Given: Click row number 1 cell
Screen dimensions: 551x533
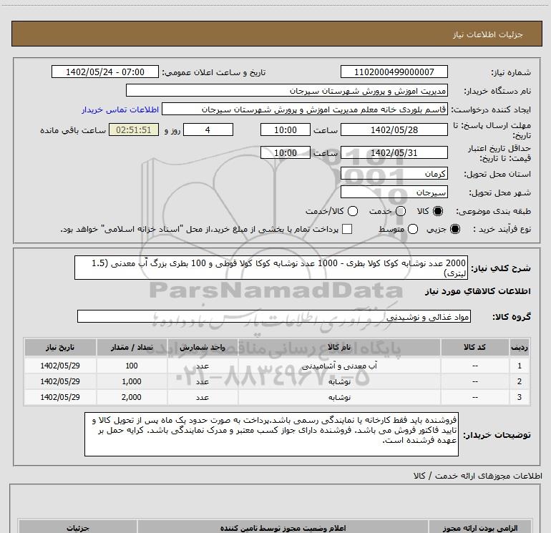Looking at the screenshot, I should [520, 366].
